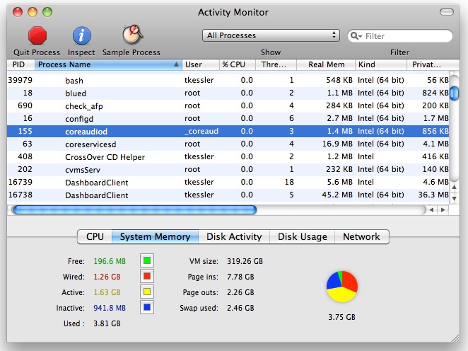Image resolution: width=468 pixels, height=351 pixels.
Task: Sort by Real Mem column header
Action: [326, 64]
